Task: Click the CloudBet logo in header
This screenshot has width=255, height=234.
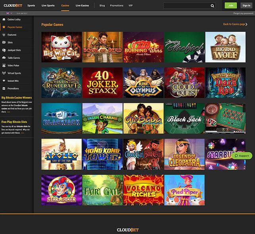Action: coord(13,6)
